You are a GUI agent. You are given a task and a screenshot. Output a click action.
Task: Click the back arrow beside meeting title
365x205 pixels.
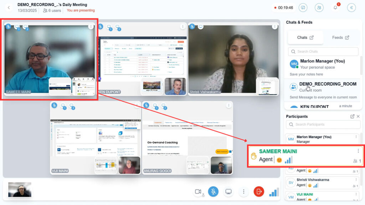tap(9, 7)
